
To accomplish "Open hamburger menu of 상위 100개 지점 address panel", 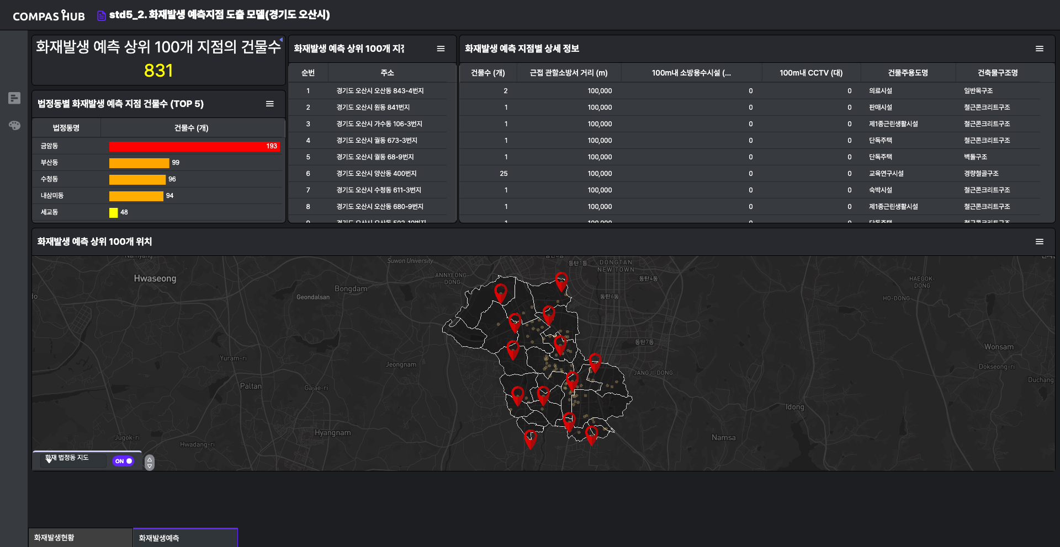I will tap(441, 49).
